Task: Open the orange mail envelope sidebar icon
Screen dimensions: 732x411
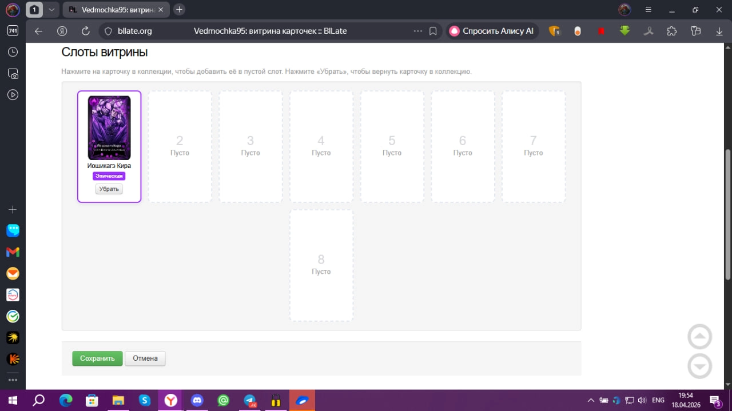Action: (13, 274)
